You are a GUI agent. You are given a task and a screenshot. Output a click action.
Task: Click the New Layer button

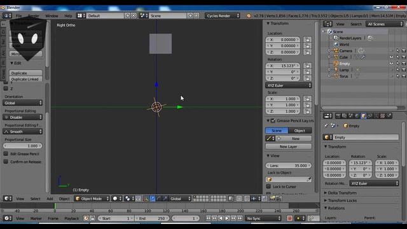tap(288, 147)
